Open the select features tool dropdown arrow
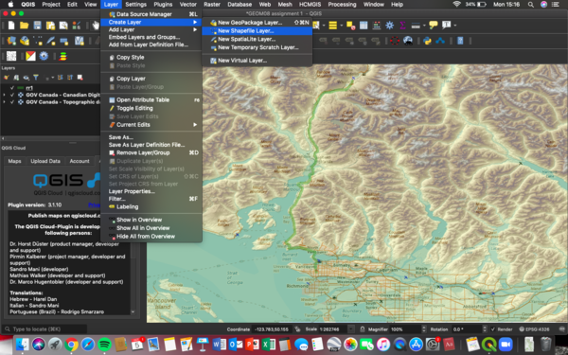 pos(324,26)
